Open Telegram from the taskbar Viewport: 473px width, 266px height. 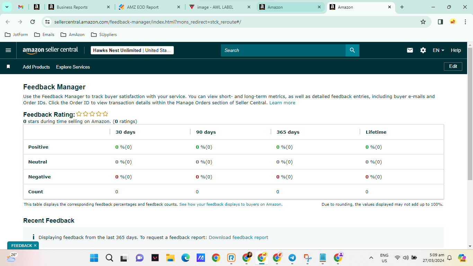tap(292, 258)
